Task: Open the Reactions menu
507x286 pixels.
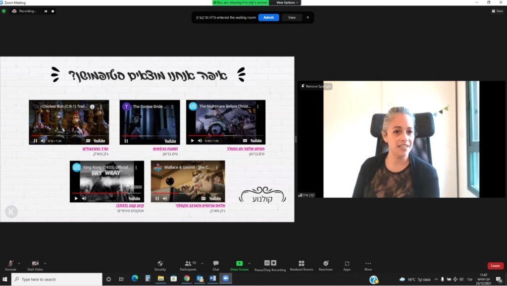Action: [326, 265]
